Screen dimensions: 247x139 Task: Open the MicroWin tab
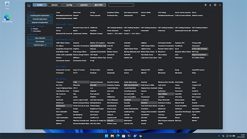point(99,5)
